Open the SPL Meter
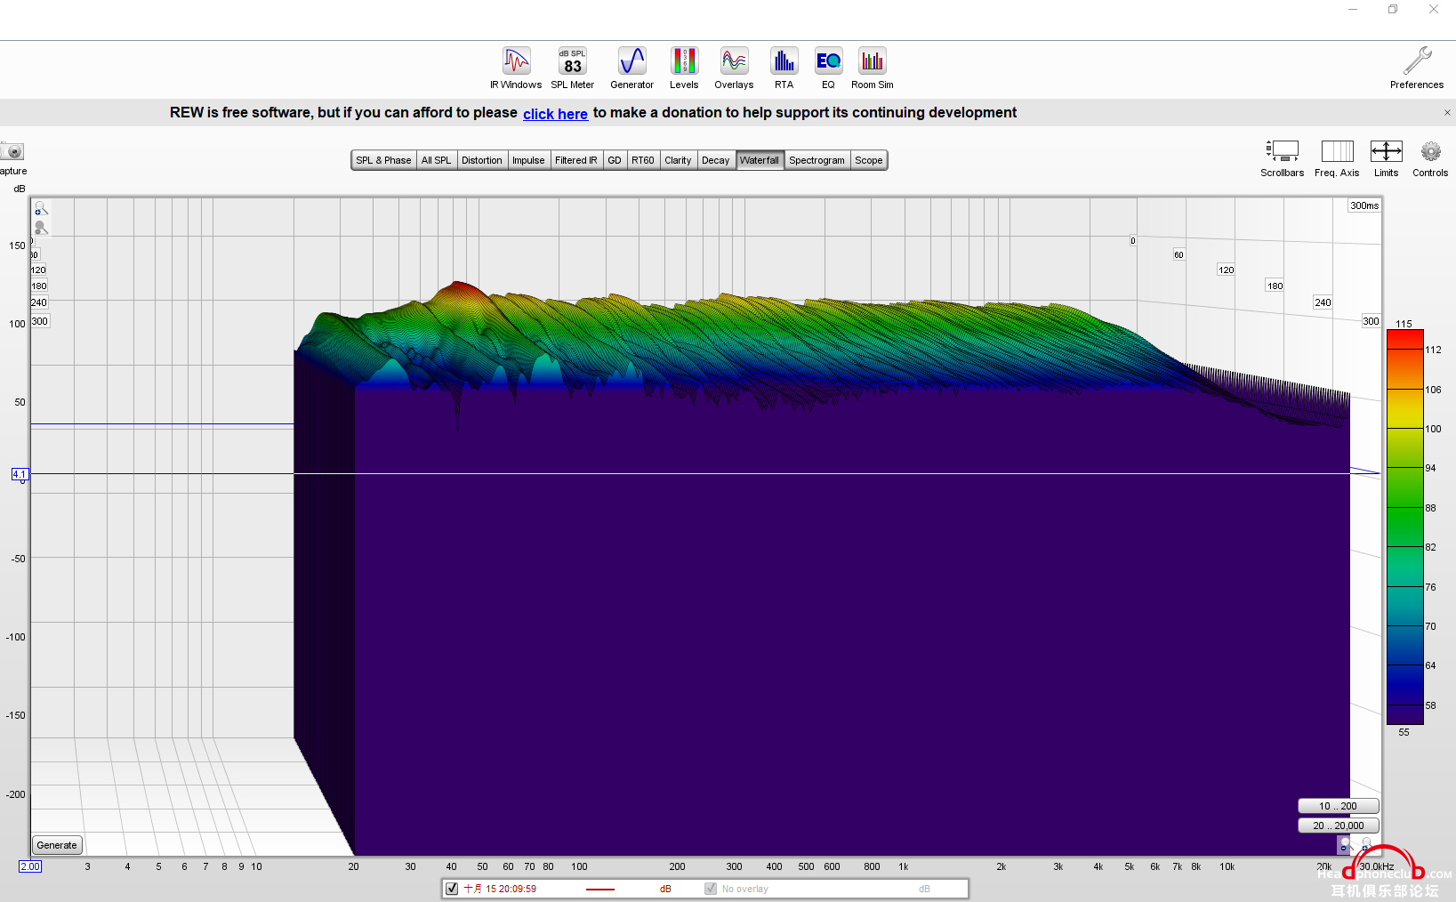 coord(572,68)
